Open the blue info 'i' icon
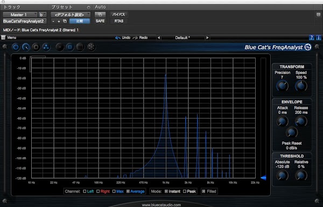Screen dimensions: 323x207 pyautogui.click(x=318, y=38)
